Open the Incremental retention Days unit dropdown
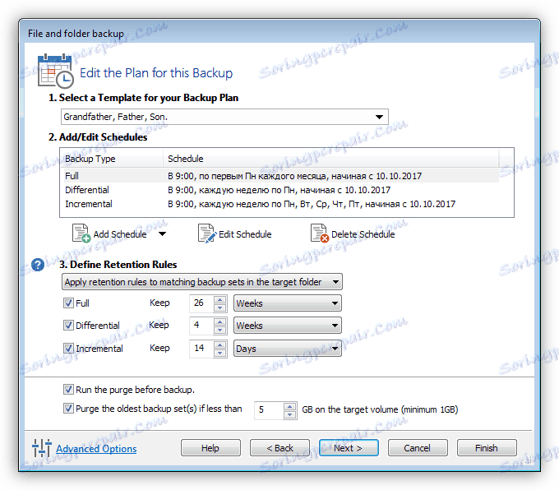The height and width of the screenshot is (490, 559). [288, 349]
